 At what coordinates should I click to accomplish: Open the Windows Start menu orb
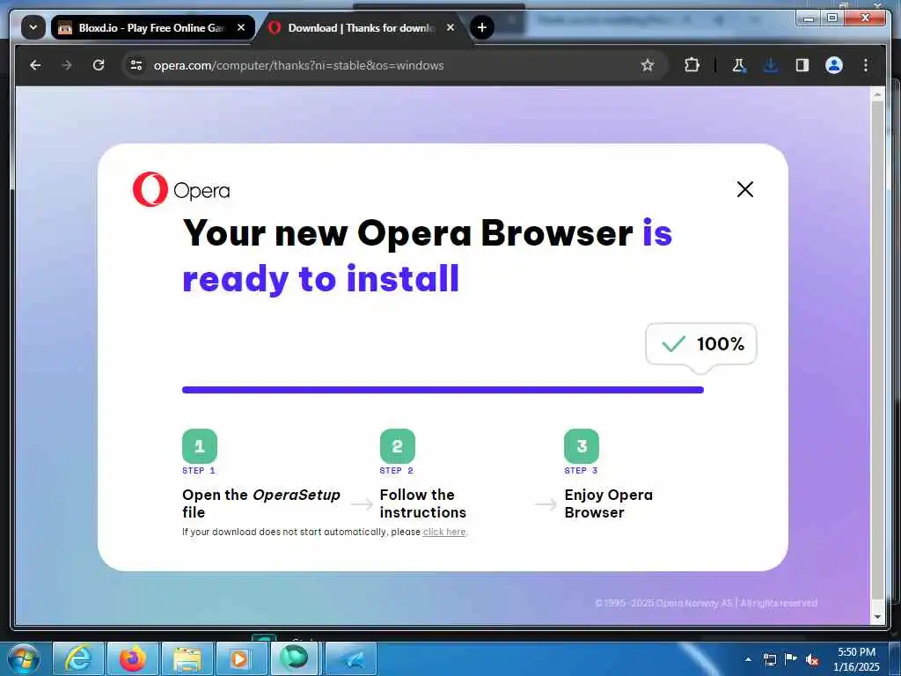(24, 658)
